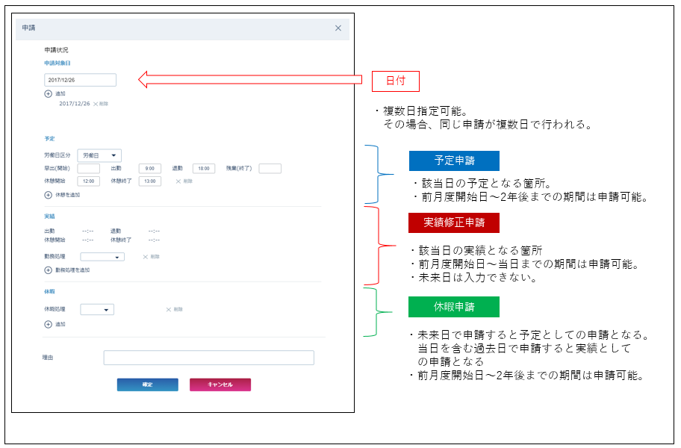This screenshot has height=448, width=681.
Task: Click the plus icon to add 休暇 entry
Action: [49, 325]
